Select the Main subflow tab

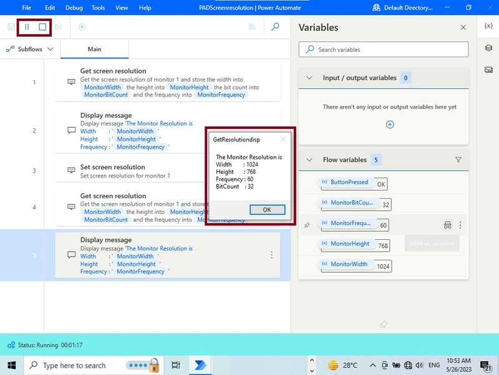point(95,49)
